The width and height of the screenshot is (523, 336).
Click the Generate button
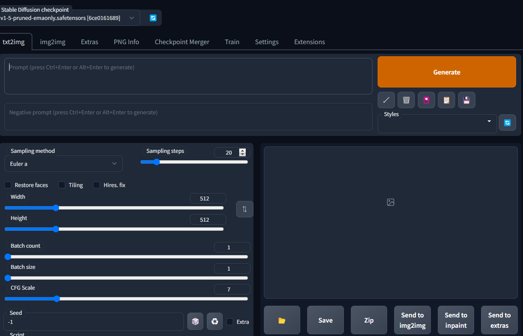(x=447, y=72)
